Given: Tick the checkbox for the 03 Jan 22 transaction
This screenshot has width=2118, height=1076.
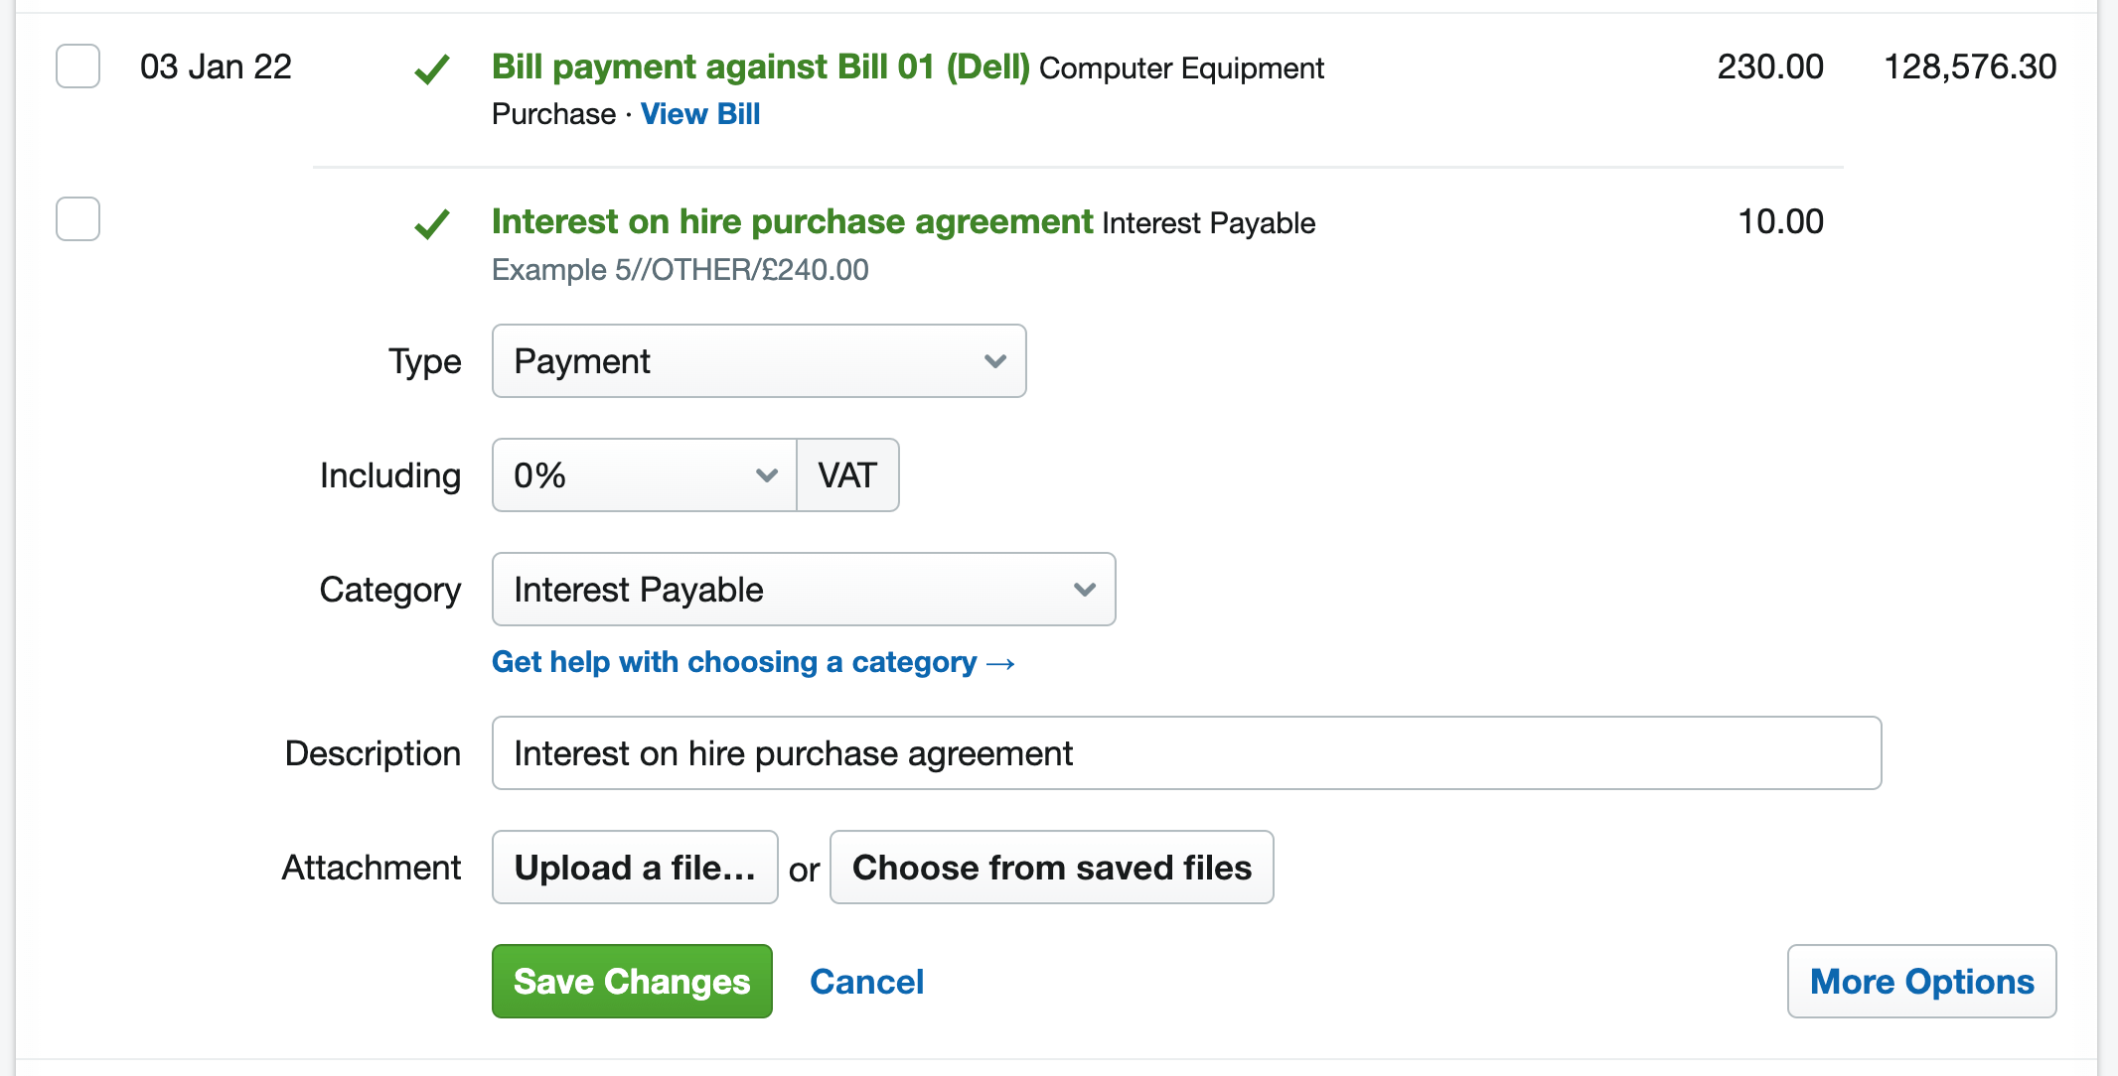Looking at the screenshot, I should pos(76,67).
